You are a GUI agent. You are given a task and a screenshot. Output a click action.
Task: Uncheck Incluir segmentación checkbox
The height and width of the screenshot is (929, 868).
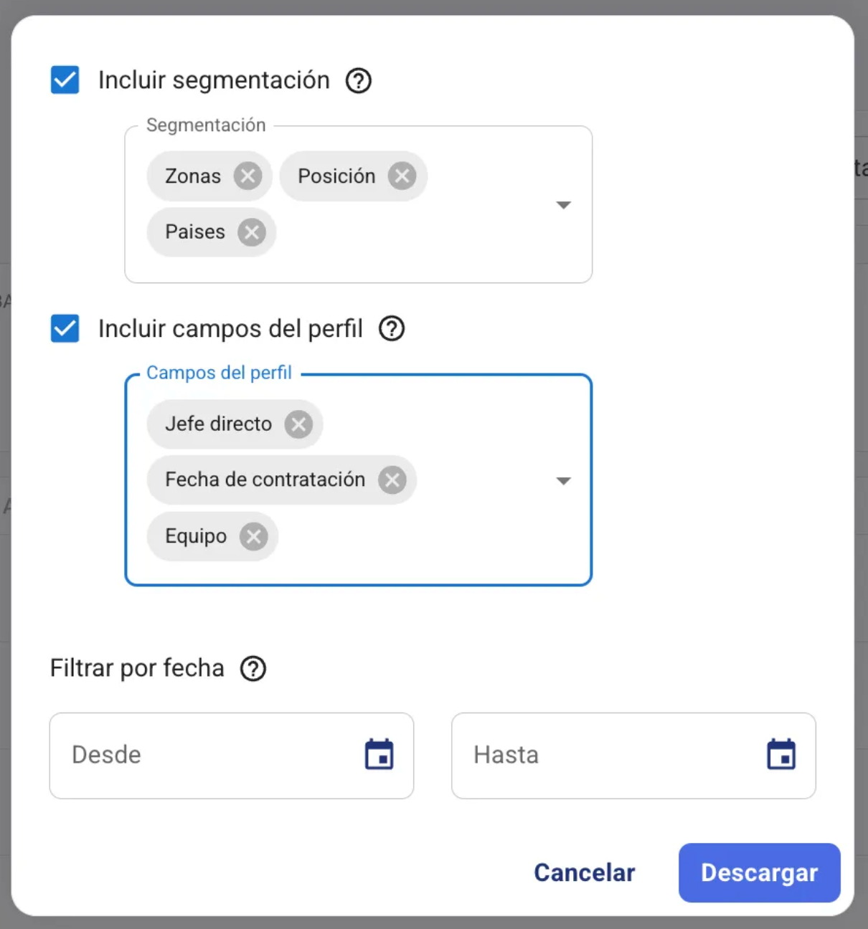(65, 80)
